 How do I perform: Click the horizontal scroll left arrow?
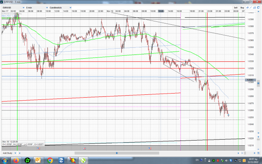(x=20, y=153)
